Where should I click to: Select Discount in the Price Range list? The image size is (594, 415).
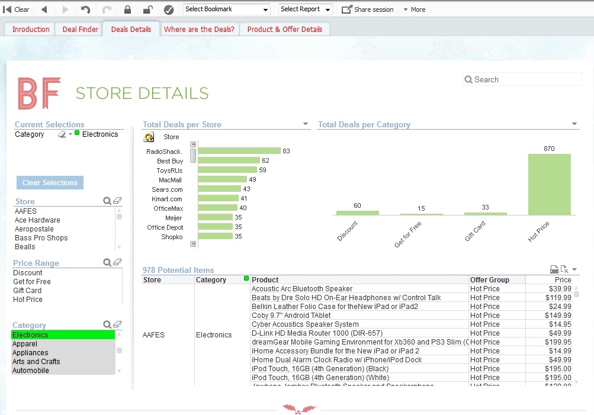pos(67,273)
